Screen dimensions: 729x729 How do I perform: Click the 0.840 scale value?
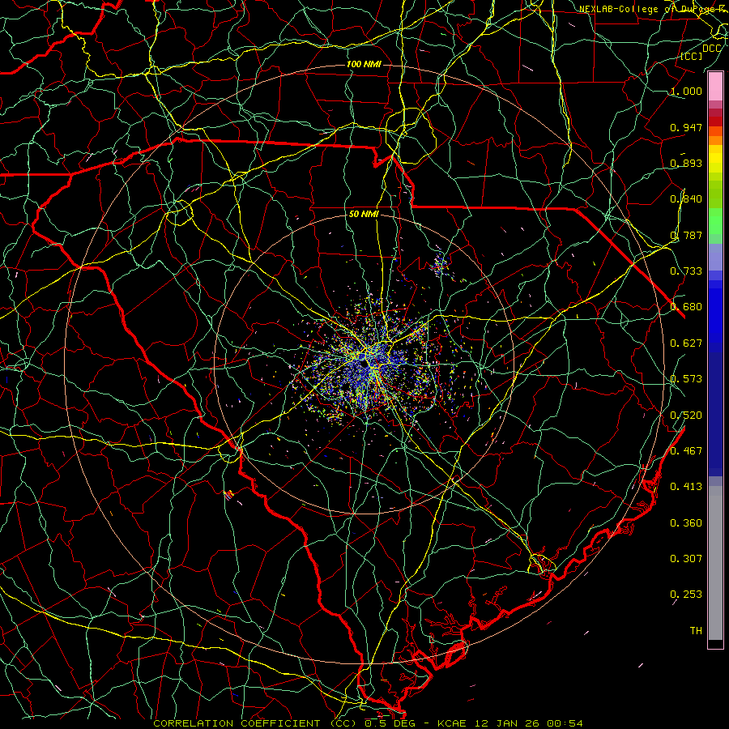point(686,199)
